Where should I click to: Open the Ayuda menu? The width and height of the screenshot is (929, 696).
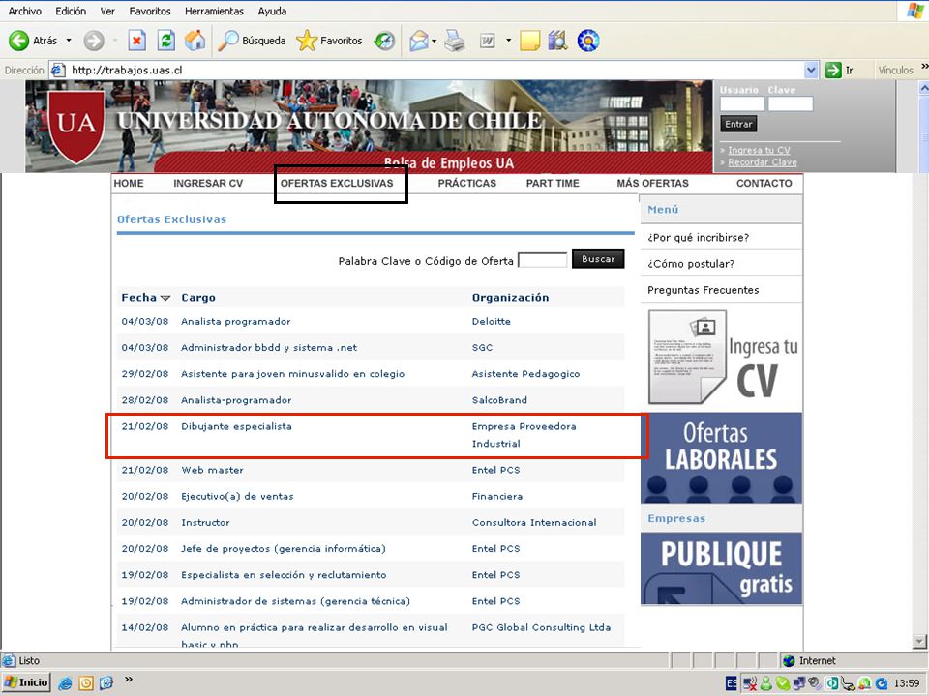[272, 11]
